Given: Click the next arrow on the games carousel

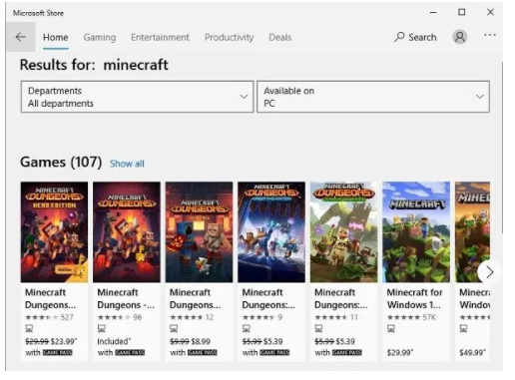Looking at the screenshot, I should [x=489, y=272].
